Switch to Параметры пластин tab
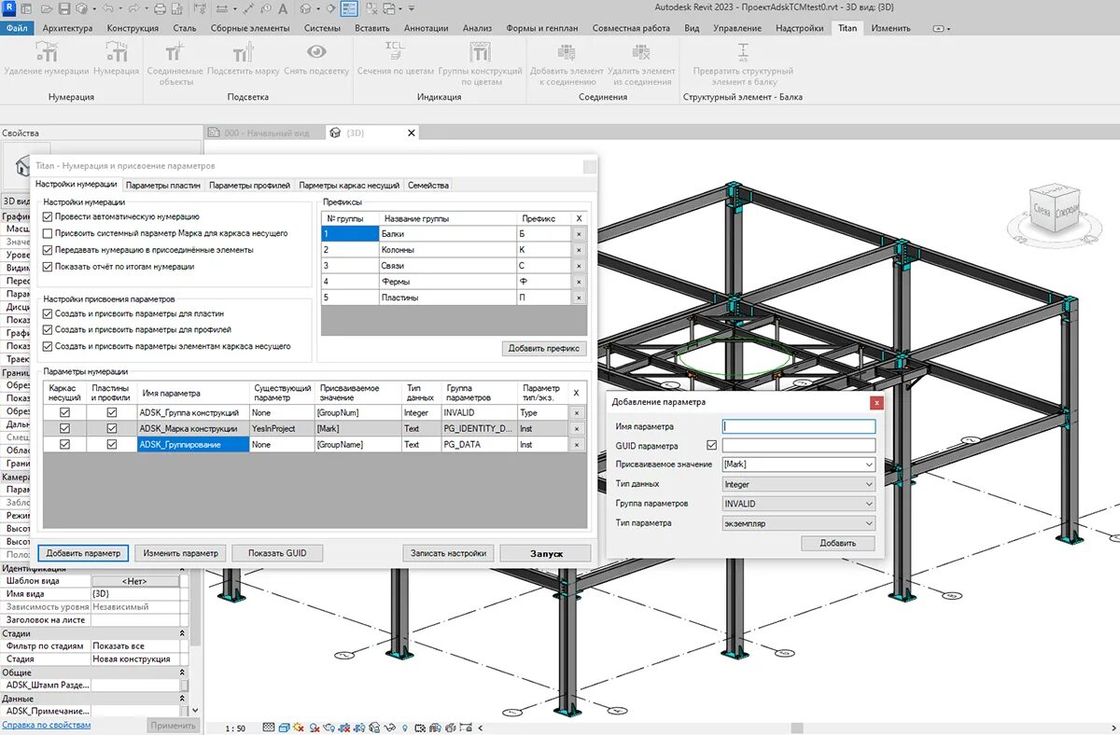 tap(163, 186)
